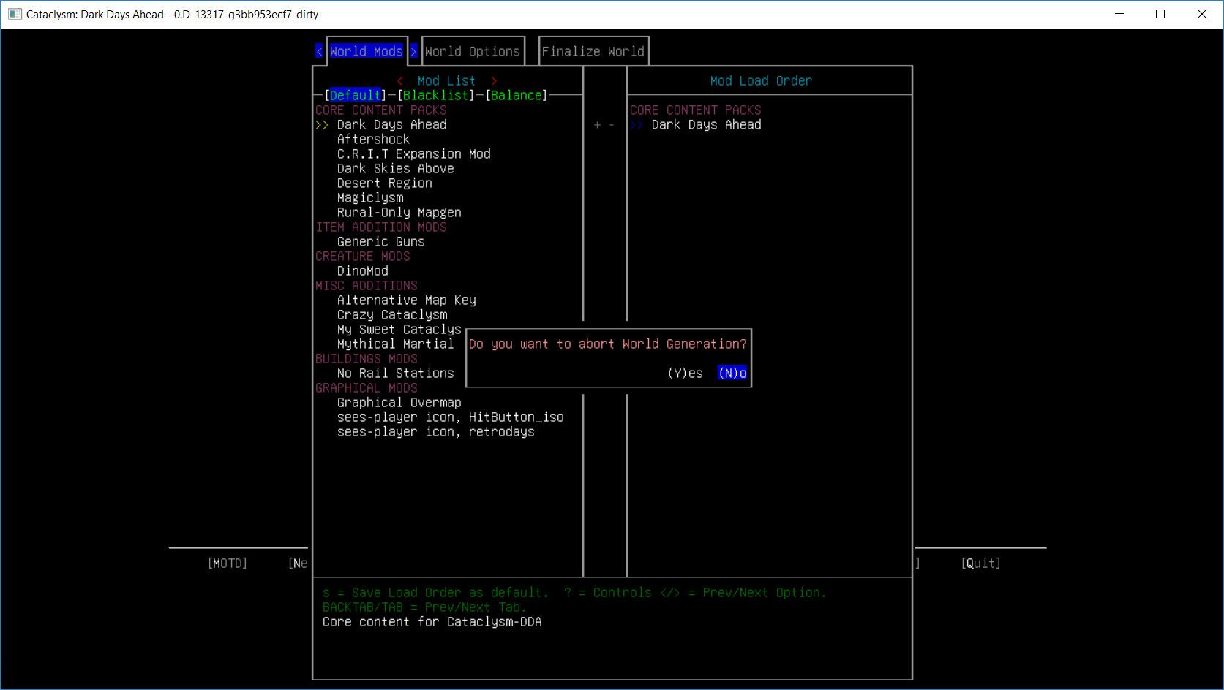Select Desert Region mod
Screen dimensions: 1224x690
pyautogui.click(x=384, y=183)
